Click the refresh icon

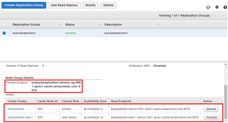208,7
